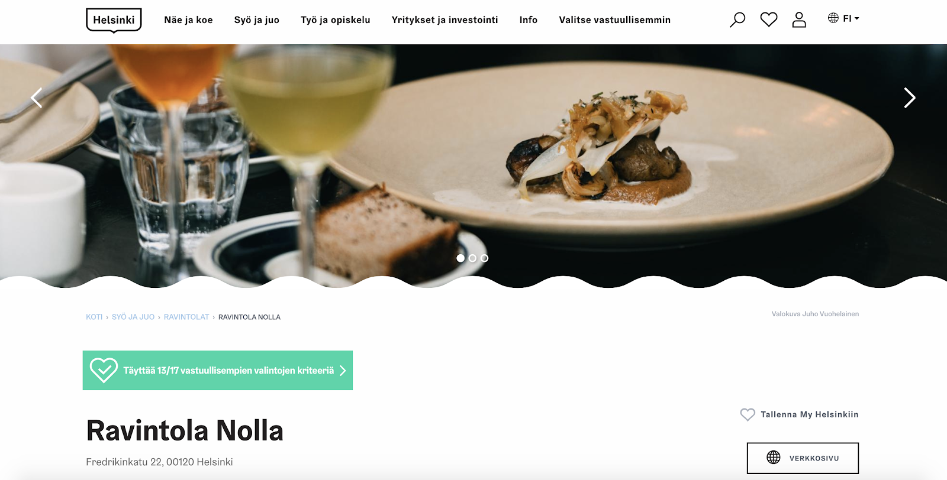The width and height of the screenshot is (947, 480).
Task: Select the first slideshow dot
Action: click(x=460, y=258)
